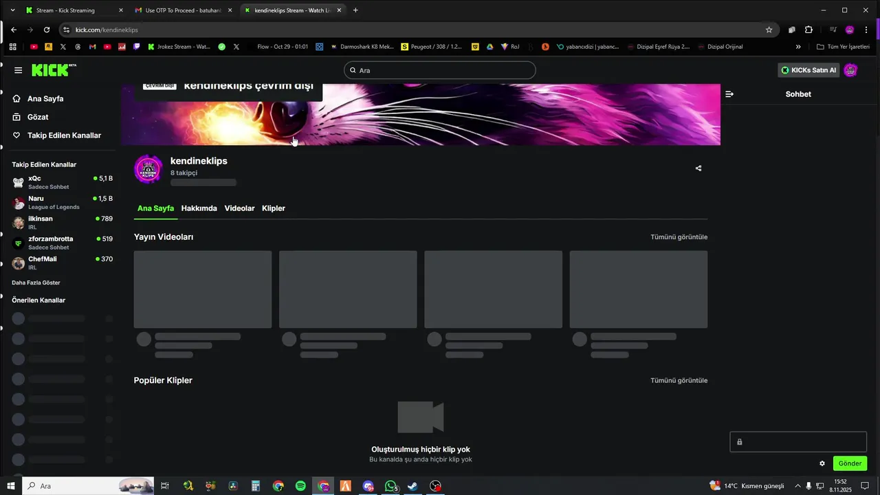Open Dizipal Orijinal bookmark
This screenshot has height=495, width=880.
tap(720, 47)
